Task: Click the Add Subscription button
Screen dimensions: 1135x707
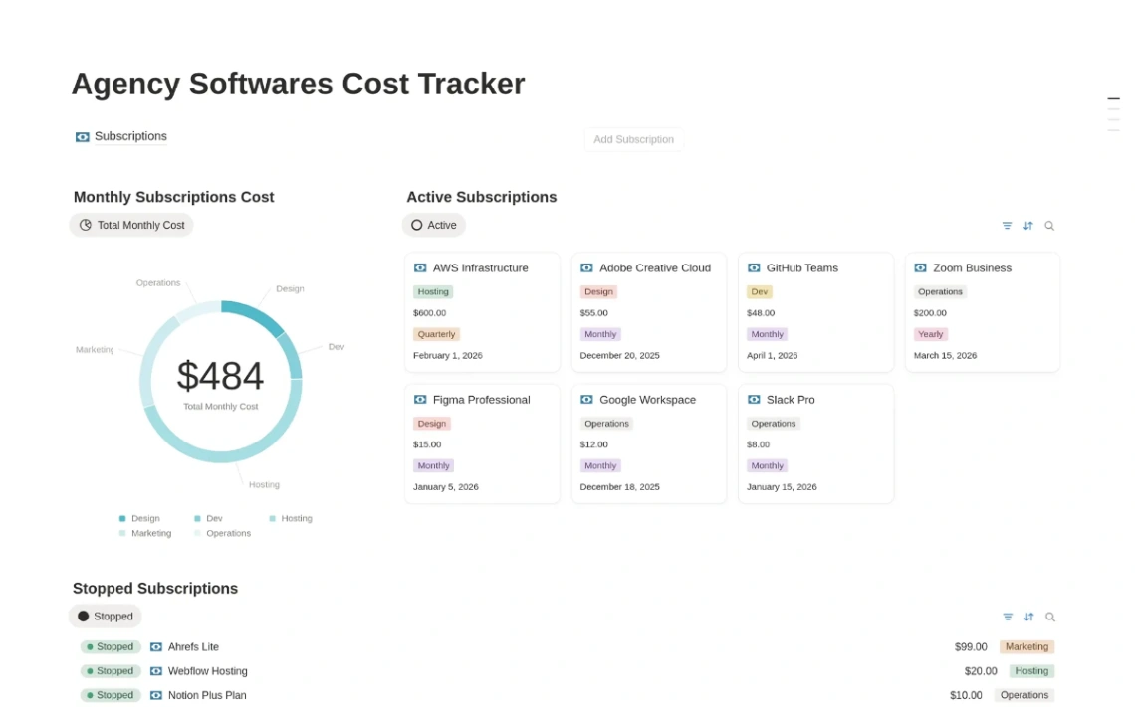Action: click(633, 139)
